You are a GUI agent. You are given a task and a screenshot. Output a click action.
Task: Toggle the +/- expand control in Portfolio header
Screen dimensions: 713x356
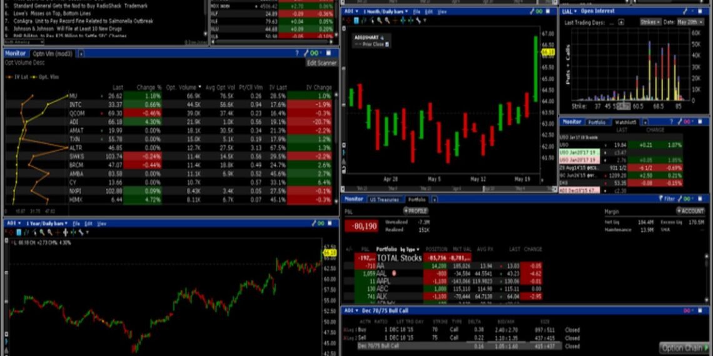348,249
